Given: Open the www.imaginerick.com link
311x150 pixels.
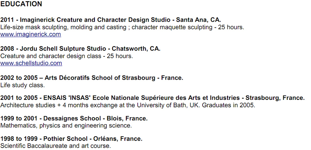Looking at the screenshot, I should (30, 34).
